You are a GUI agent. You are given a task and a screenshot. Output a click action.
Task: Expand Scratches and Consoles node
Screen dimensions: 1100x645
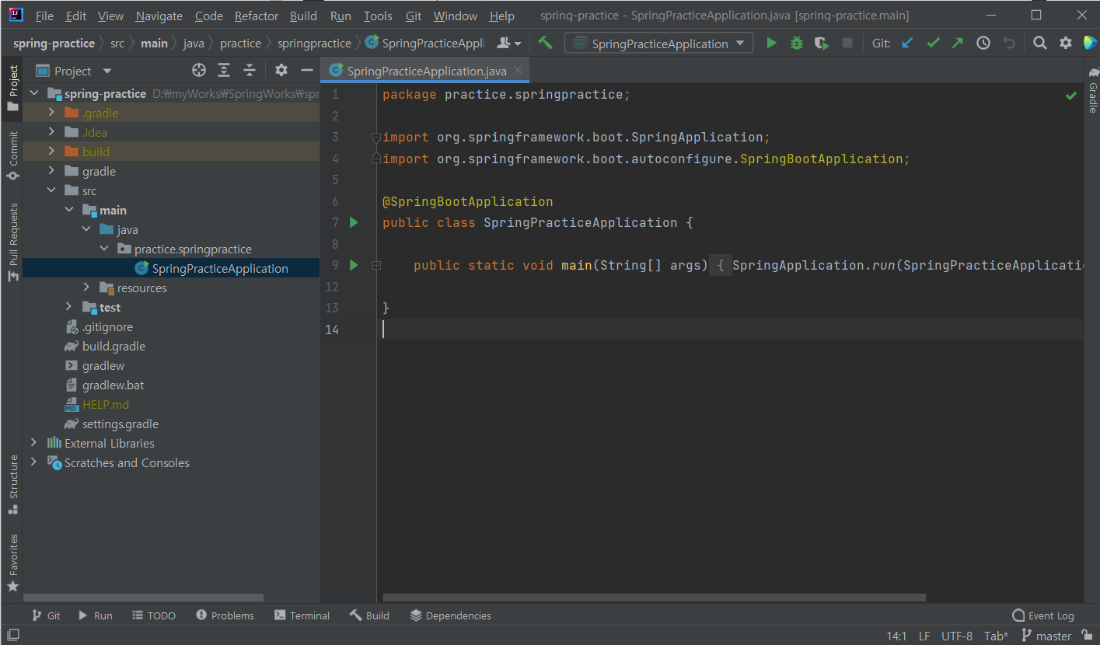coord(33,462)
